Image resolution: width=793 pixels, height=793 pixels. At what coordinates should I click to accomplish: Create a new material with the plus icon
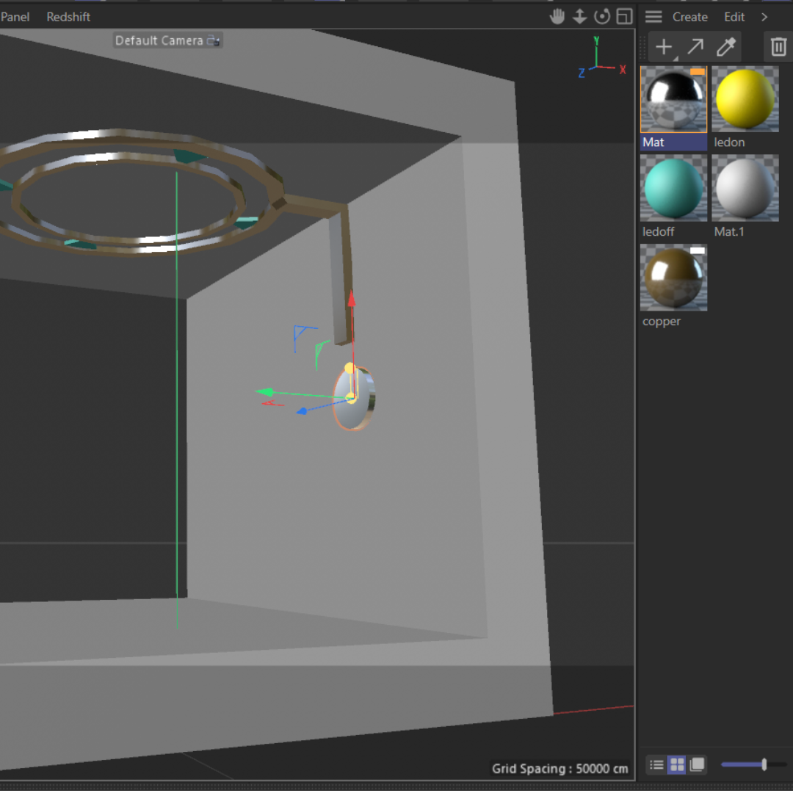click(663, 46)
